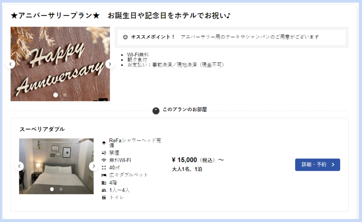This screenshot has width=362, height=222.
Task: Click the anniversary plan heading
Action: (120, 15)
